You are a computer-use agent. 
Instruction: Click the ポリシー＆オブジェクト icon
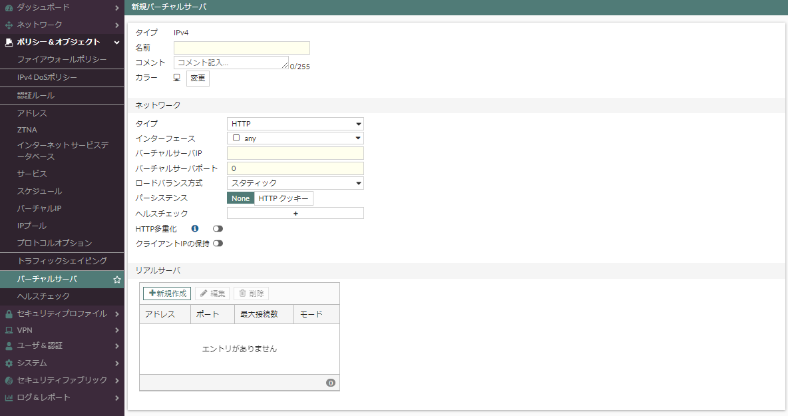click(x=9, y=42)
